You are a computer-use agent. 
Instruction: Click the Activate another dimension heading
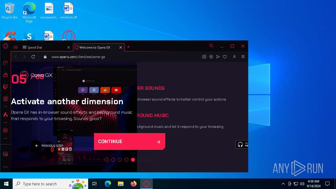point(67,101)
